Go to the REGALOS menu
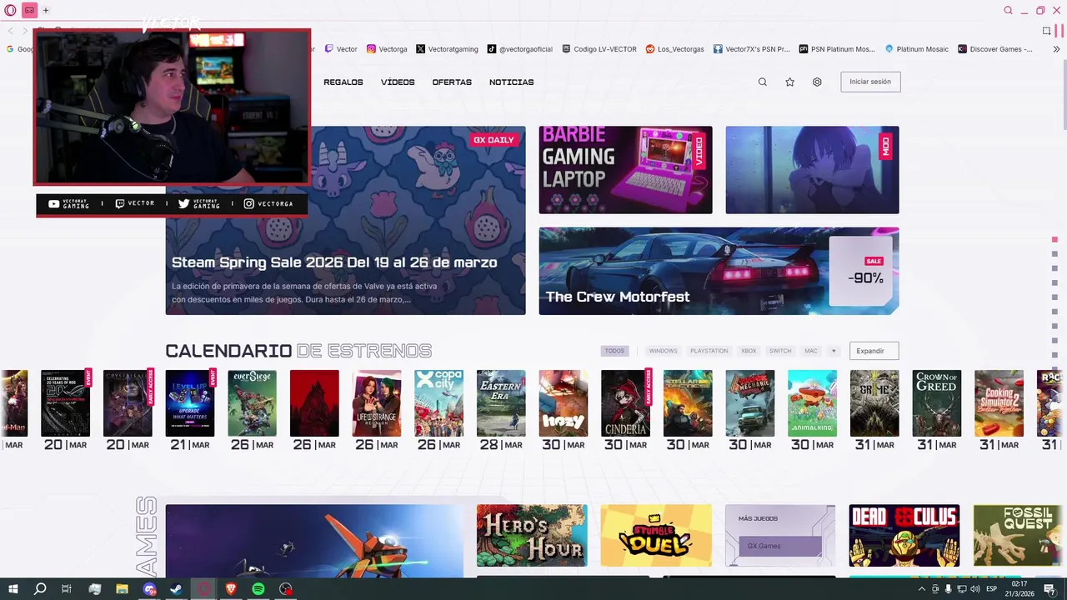The height and width of the screenshot is (600, 1067). point(343,82)
